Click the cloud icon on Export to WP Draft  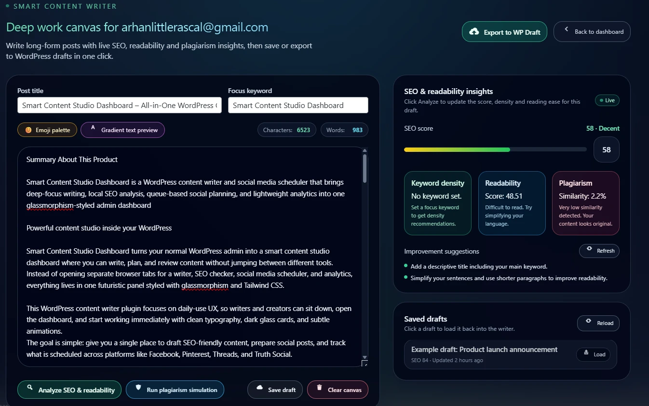[475, 31]
